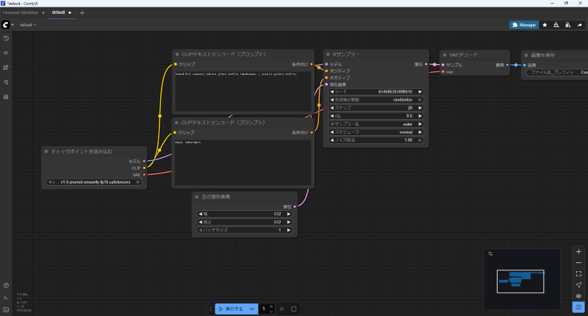This screenshot has height=316, width=588.
Task: Open the run button options chevron
Action: (252, 309)
